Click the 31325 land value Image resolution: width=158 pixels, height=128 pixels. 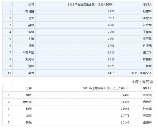point(125,102)
